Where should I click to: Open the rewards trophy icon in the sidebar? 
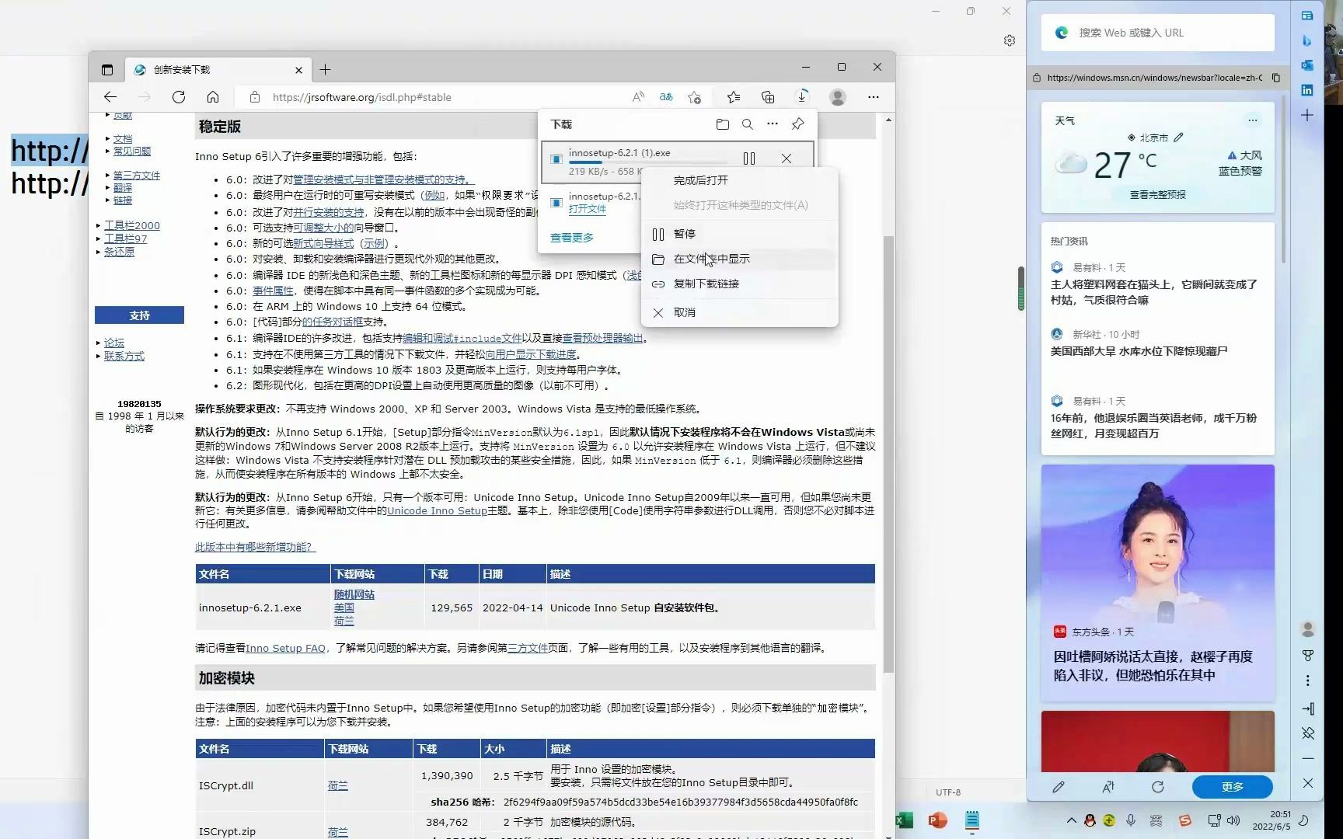[1308, 656]
